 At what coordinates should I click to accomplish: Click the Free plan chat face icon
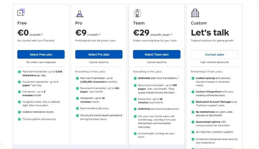21,12
